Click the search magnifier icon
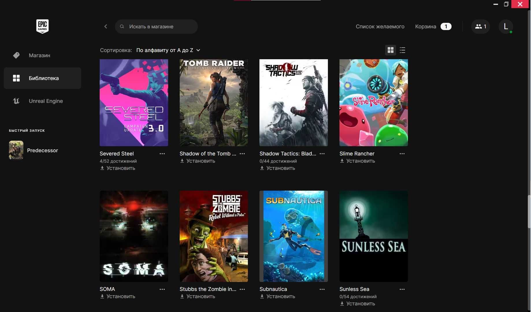This screenshot has width=531, height=312. pos(122,27)
